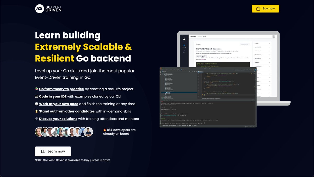Click the dark IDE terminal panel in the screenshot
Screen dimensions: 314x177
pyautogui.click(x=208, y=113)
